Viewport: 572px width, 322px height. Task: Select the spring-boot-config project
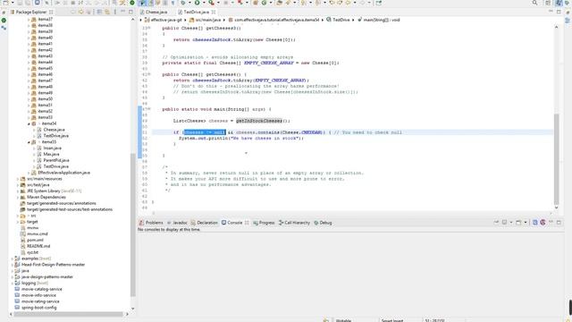click(x=39, y=308)
